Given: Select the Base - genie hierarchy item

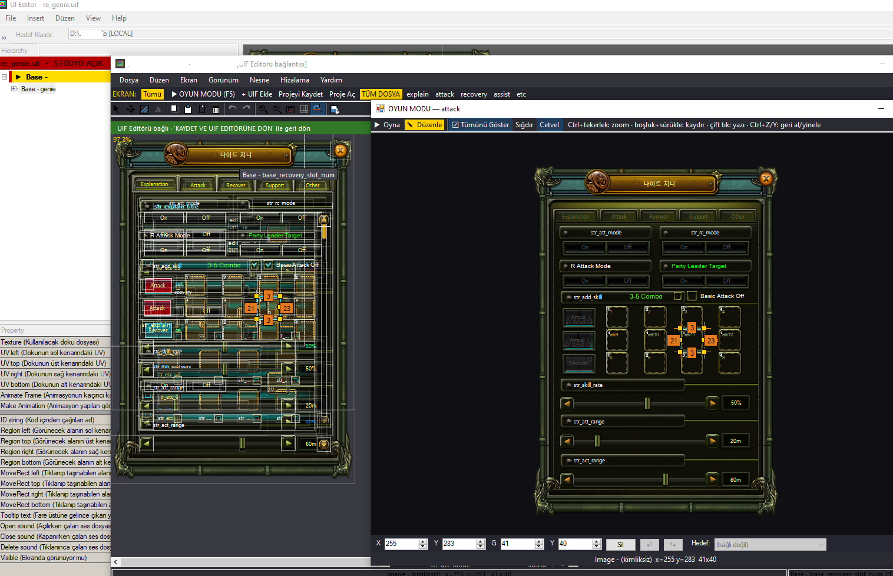Looking at the screenshot, I should tap(38, 89).
